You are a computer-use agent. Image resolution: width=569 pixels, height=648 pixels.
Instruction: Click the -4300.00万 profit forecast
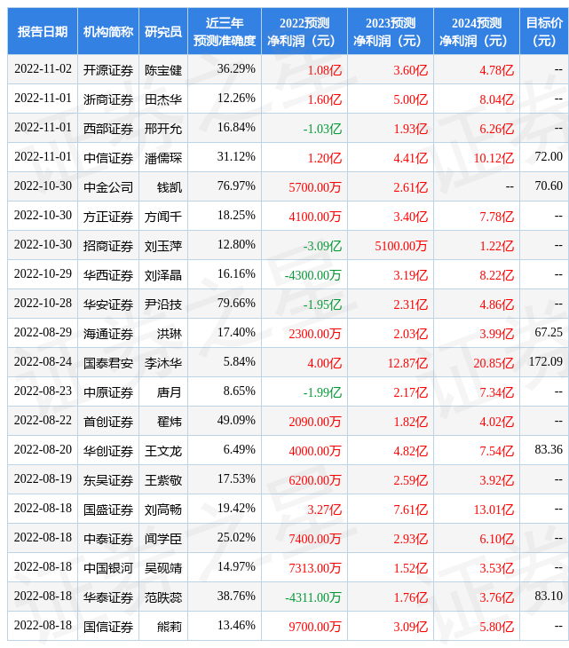tap(312, 275)
